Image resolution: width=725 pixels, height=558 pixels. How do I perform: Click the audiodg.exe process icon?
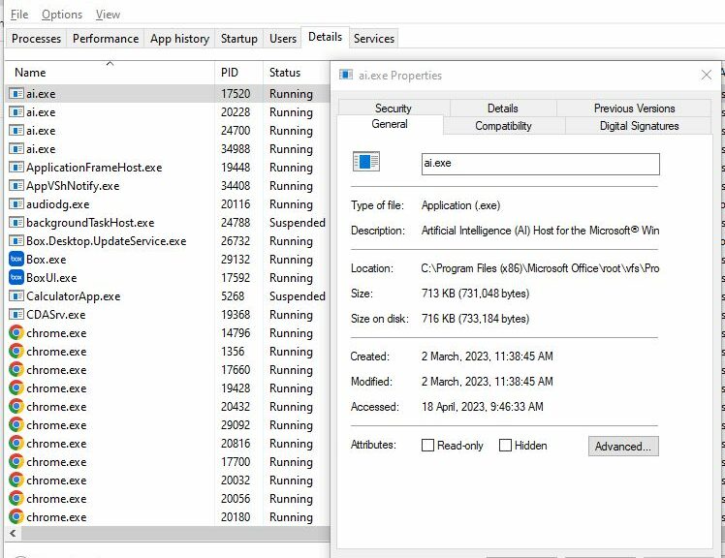[x=16, y=204]
